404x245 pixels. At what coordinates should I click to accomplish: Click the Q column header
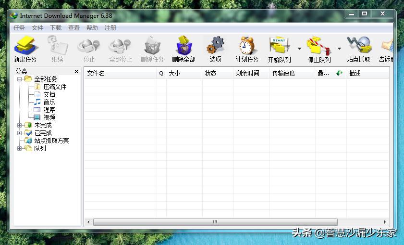[x=161, y=73]
